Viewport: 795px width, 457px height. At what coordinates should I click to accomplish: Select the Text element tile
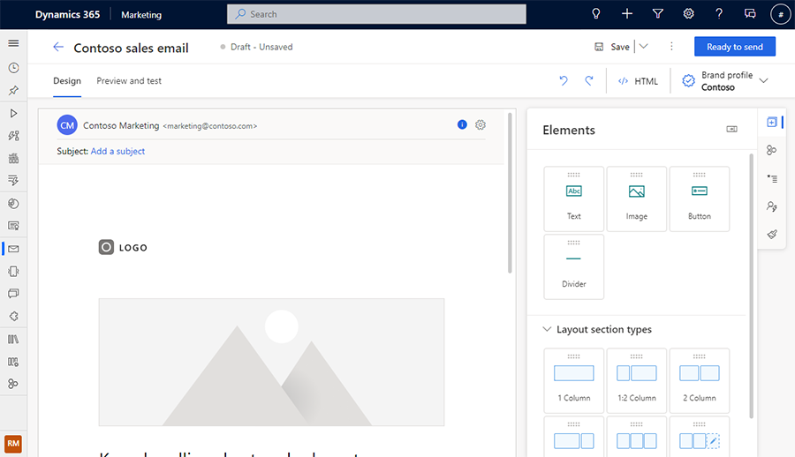pyautogui.click(x=574, y=199)
